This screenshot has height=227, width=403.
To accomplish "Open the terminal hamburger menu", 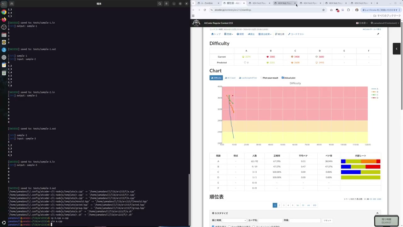I will [166, 3].
